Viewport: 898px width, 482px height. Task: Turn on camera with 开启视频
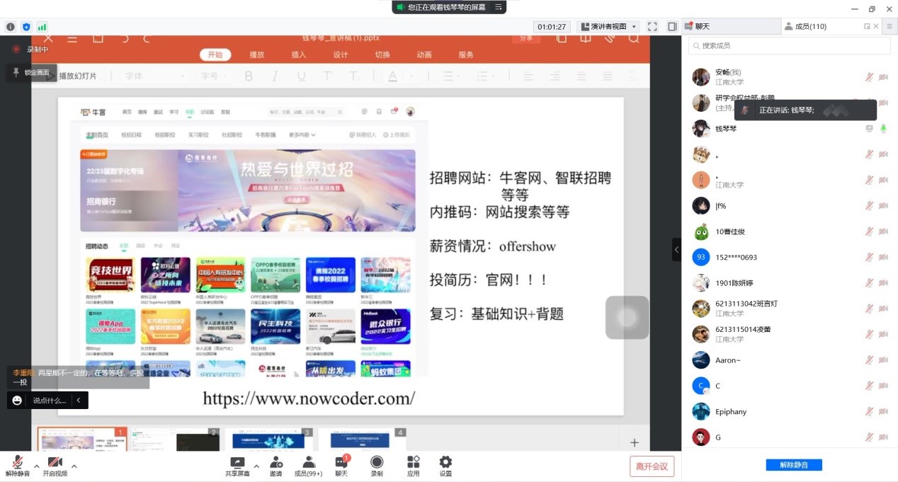pyautogui.click(x=55, y=462)
